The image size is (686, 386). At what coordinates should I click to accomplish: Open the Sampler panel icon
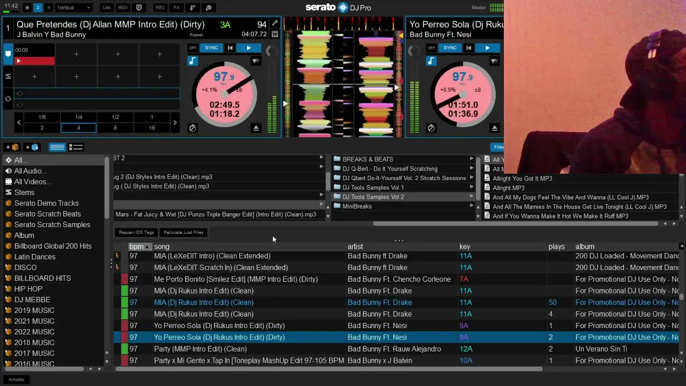[x=192, y=8]
